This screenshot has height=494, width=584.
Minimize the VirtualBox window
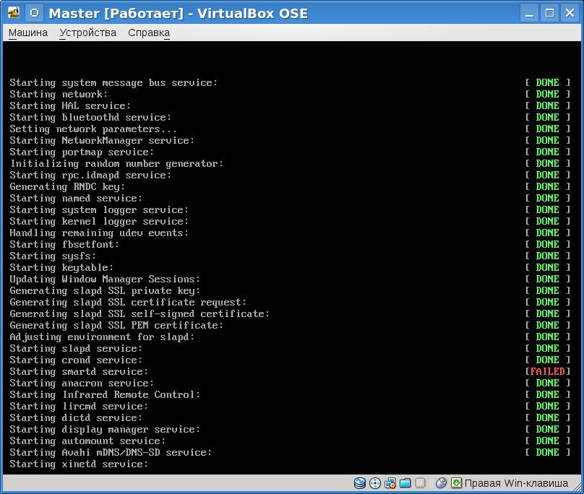coord(530,13)
